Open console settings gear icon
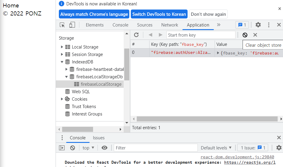This screenshot has width=283, height=167. point(279,148)
